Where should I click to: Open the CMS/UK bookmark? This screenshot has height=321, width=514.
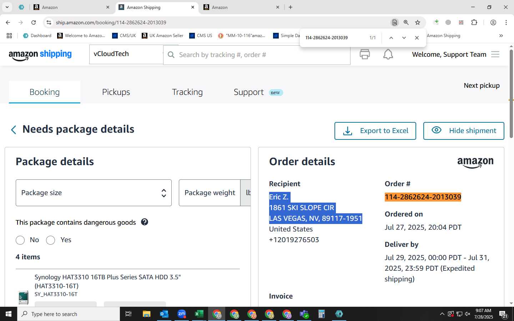(x=124, y=36)
